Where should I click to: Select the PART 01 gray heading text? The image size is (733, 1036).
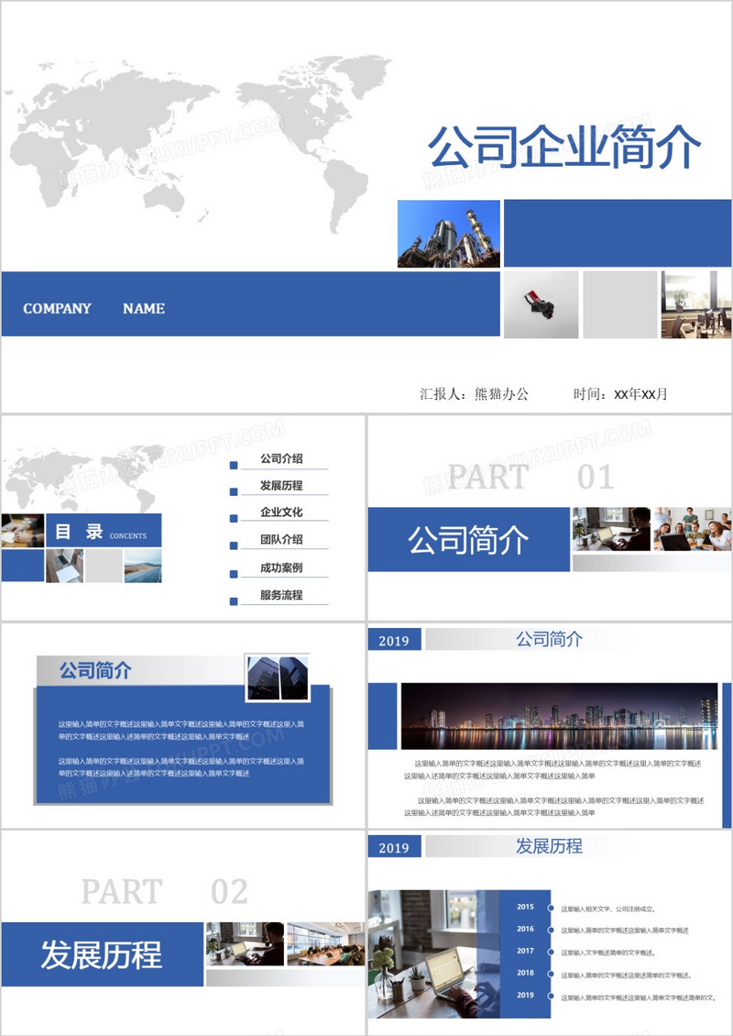click(x=530, y=477)
